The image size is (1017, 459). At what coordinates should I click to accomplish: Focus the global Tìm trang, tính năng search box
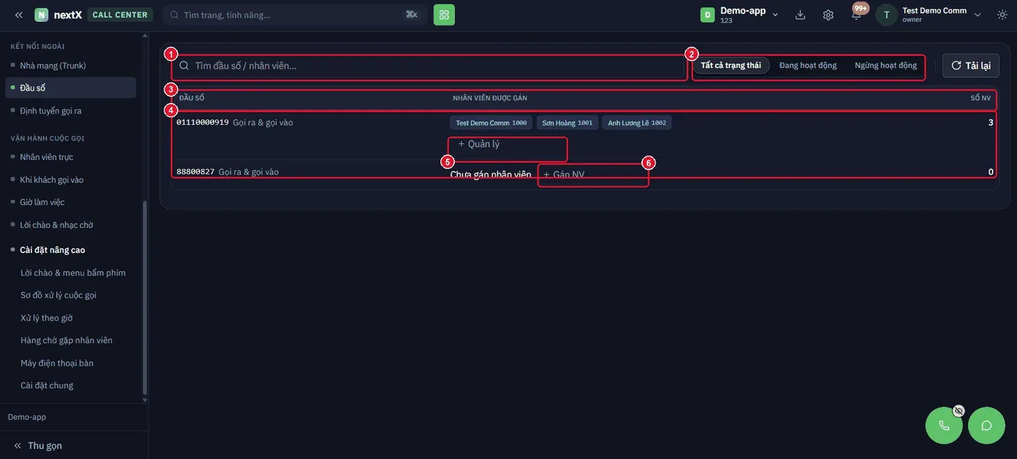click(x=294, y=15)
